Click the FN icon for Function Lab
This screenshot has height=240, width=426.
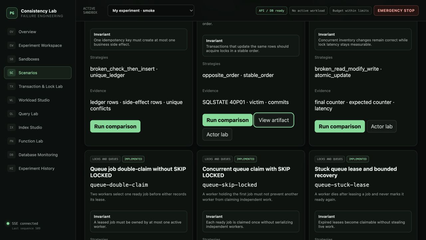11,141
